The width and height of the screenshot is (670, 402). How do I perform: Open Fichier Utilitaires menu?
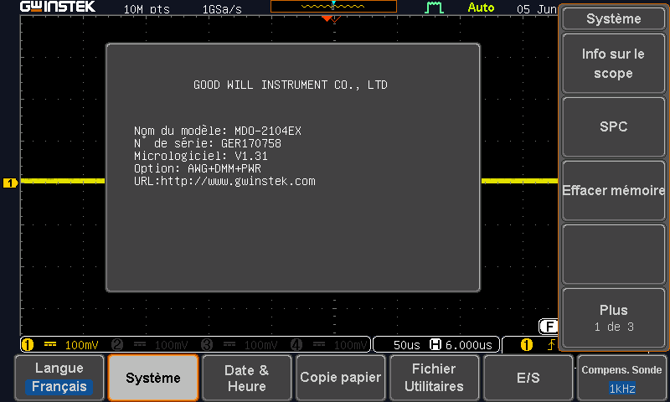point(434,378)
